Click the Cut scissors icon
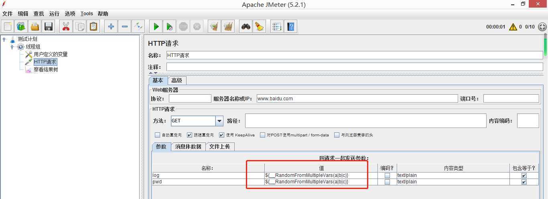Screen dimensions: 548x199 [66, 26]
